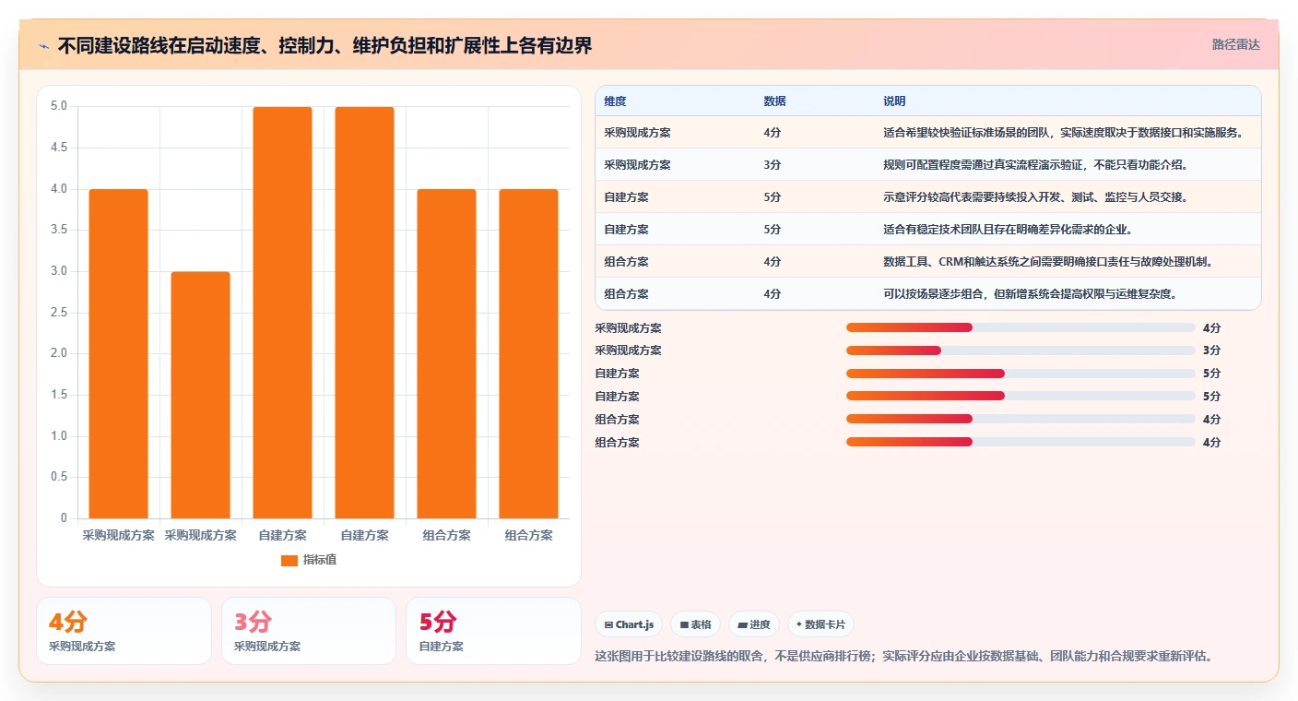This screenshot has width=1298, height=701.
Task: Click 组合方案 cell beside 数据工具、CRM description
Action: [x=626, y=262]
